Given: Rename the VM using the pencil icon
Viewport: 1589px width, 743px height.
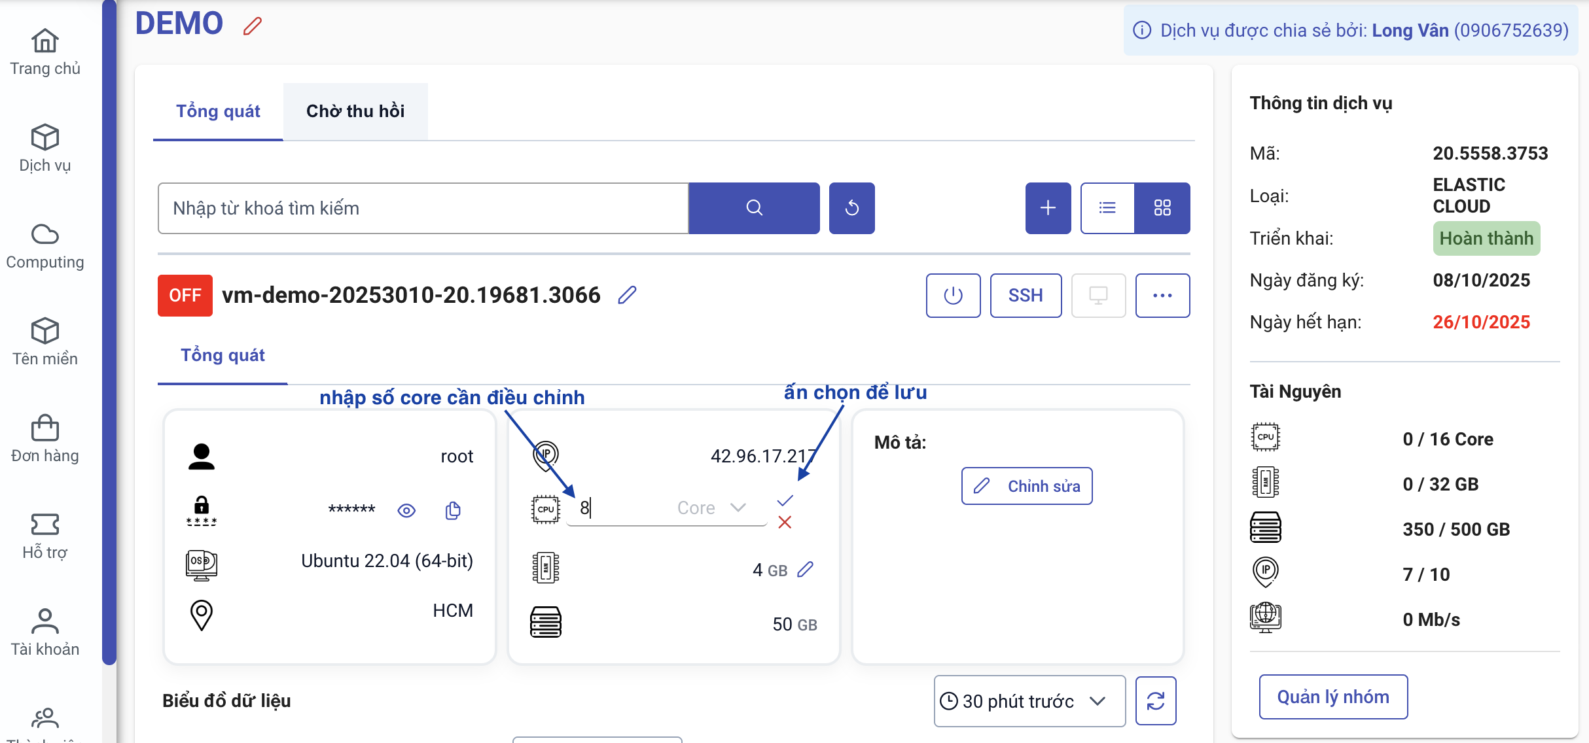Looking at the screenshot, I should [627, 296].
